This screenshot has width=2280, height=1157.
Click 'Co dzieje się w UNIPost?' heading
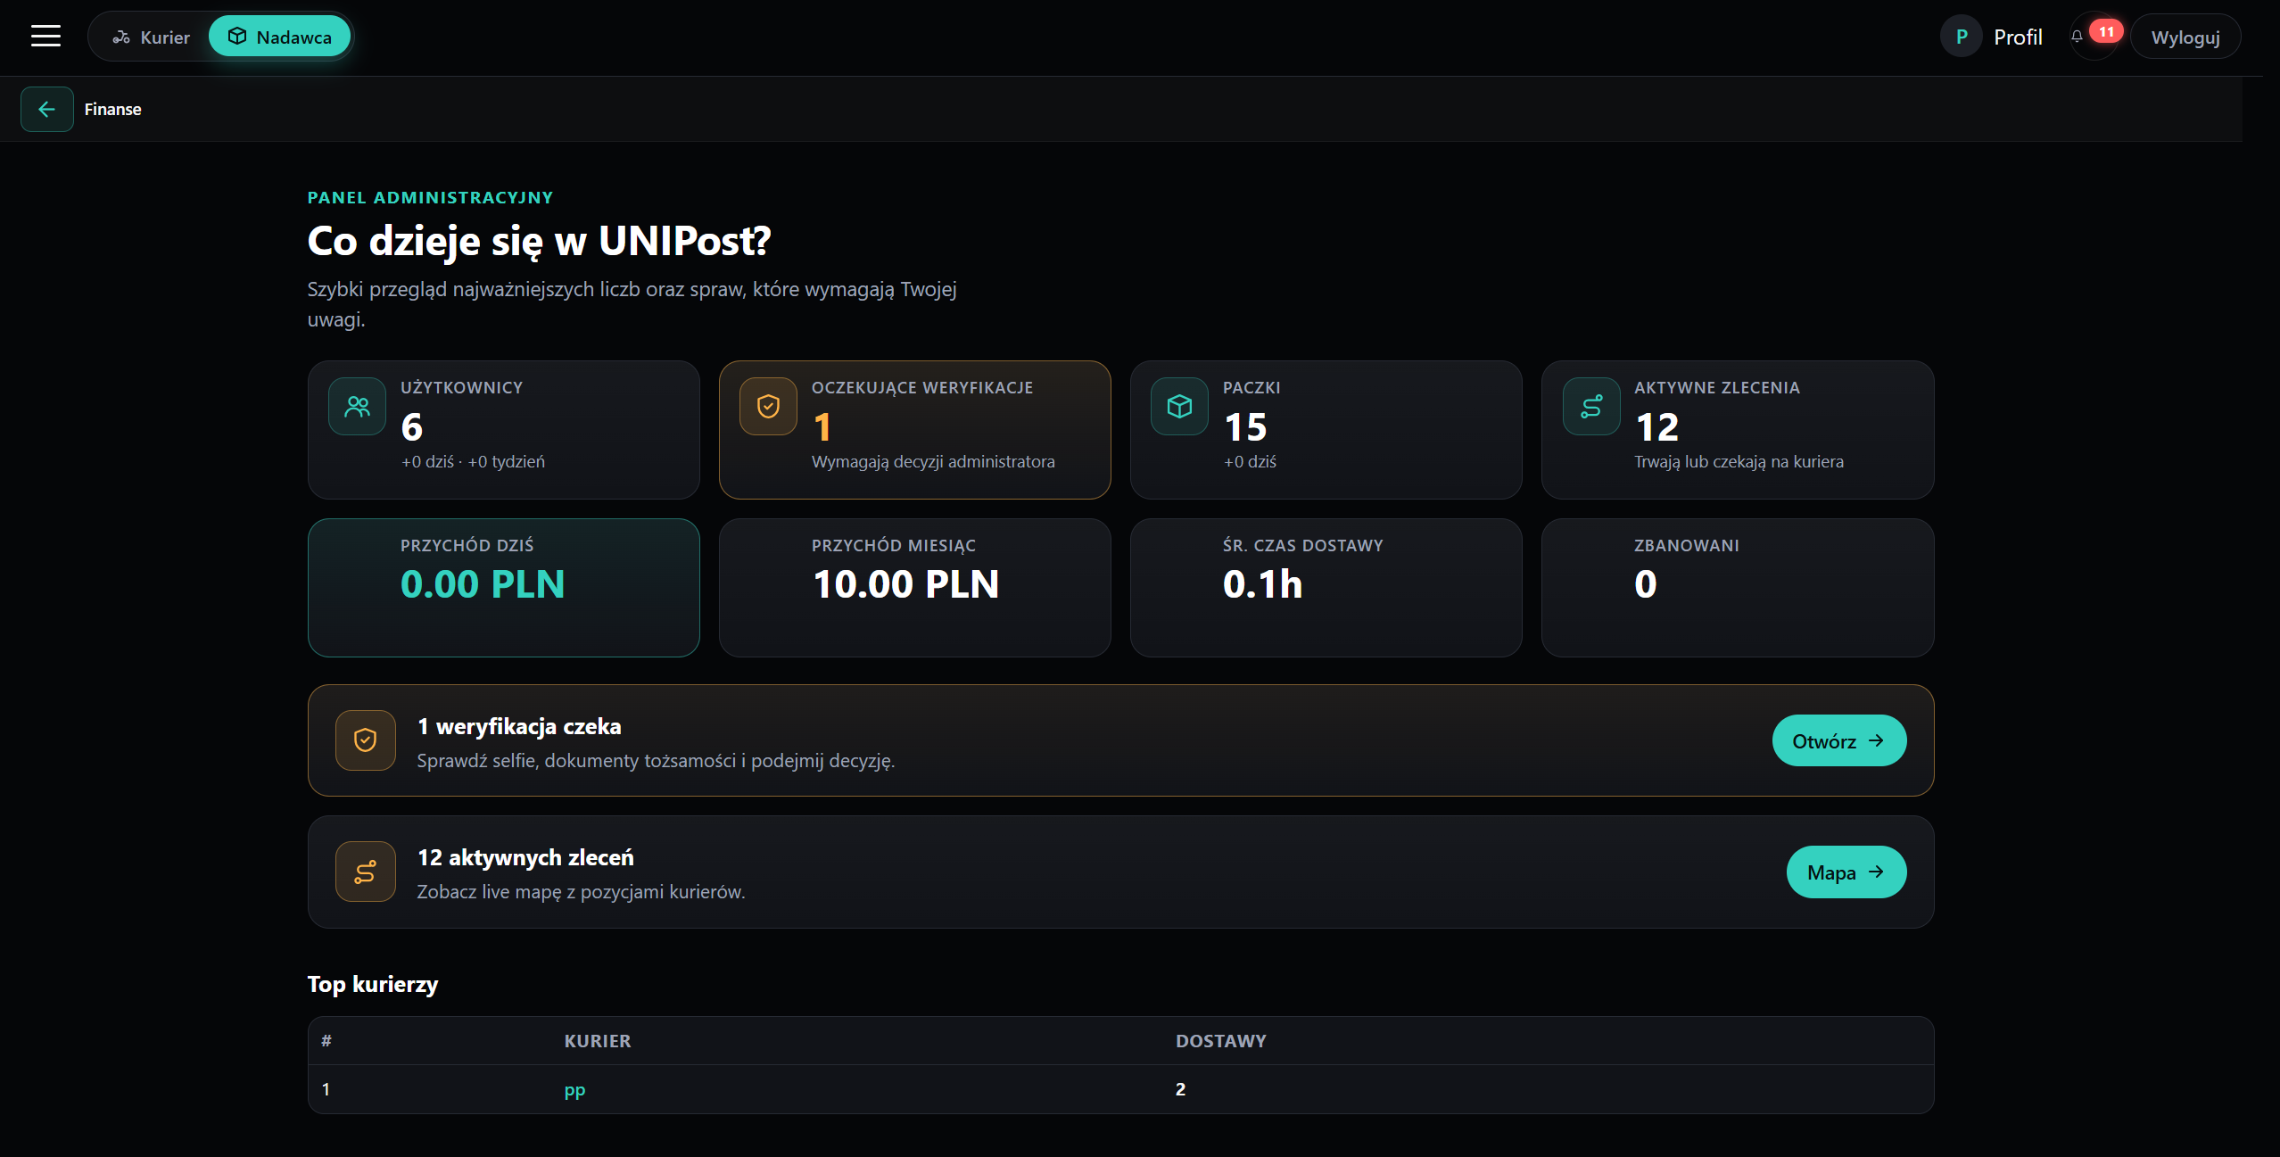539,241
